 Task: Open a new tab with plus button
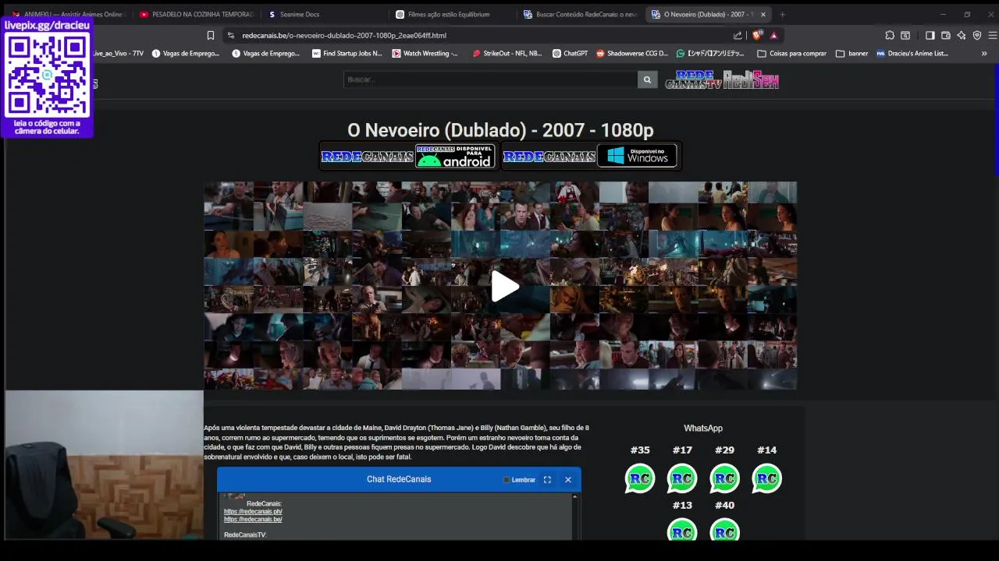(782, 14)
